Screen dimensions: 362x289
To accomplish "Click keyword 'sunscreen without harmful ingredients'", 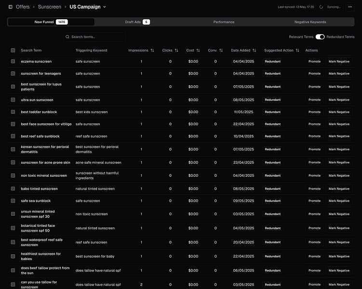I will point(97,175).
